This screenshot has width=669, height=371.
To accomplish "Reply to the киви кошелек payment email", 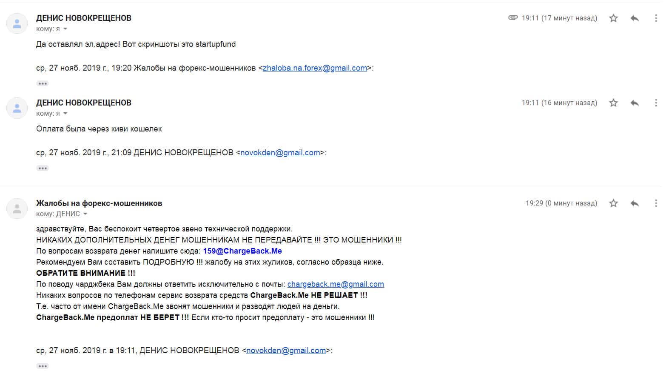I will 635,103.
